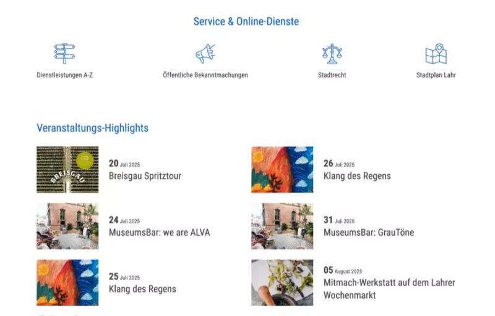Click the Service & Online-Dienste heading
Image resolution: width=495 pixels, height=316 pixels.
[246, 22]
